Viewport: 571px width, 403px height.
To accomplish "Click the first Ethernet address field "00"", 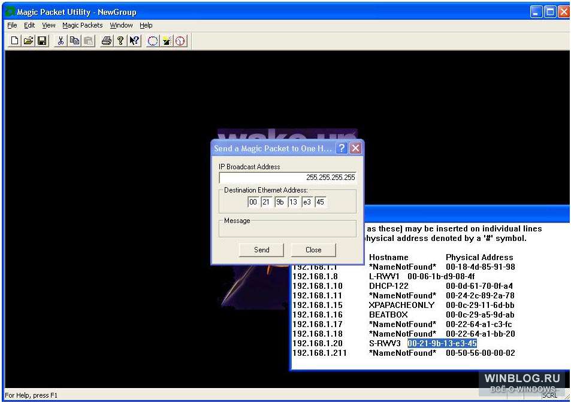I will (x=253, y=202).
